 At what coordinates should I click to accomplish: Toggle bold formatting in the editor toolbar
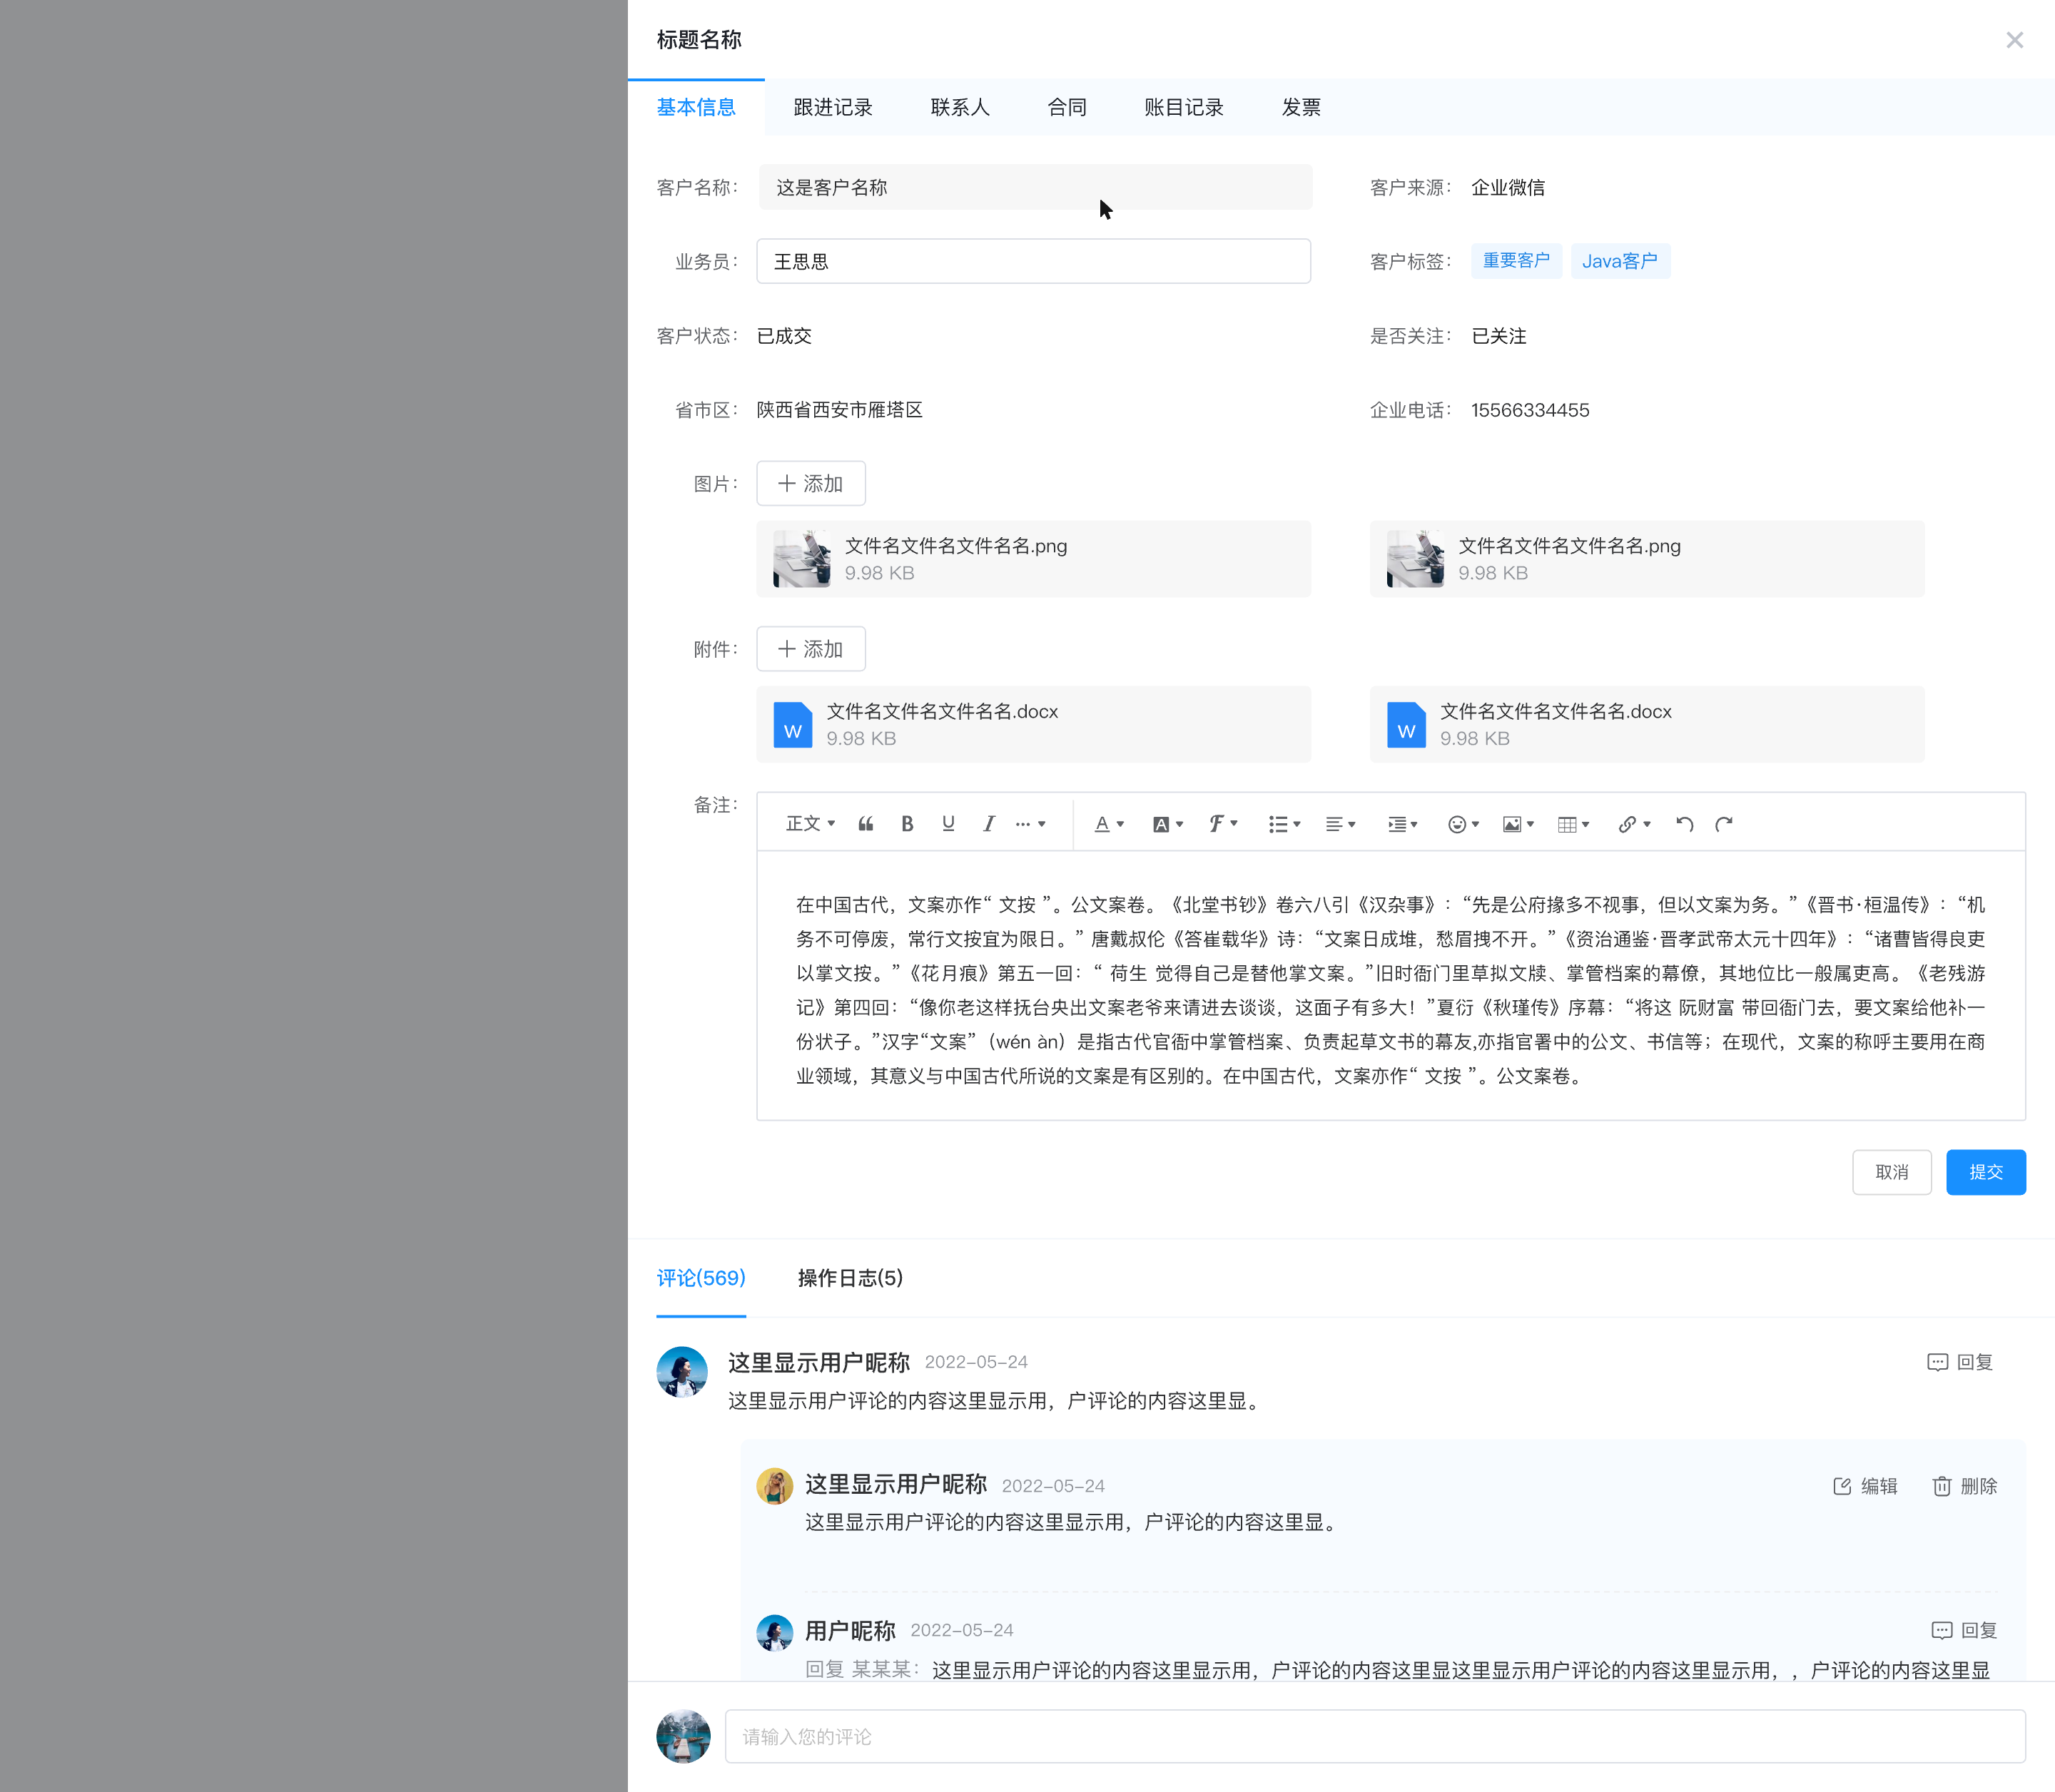tap(907, 824)
